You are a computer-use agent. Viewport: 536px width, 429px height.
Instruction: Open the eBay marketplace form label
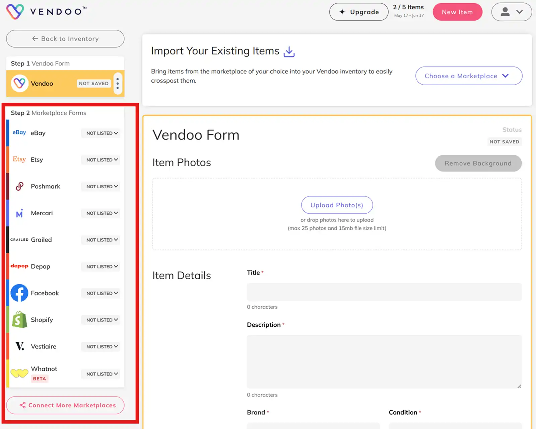click(x=38, y=133)
